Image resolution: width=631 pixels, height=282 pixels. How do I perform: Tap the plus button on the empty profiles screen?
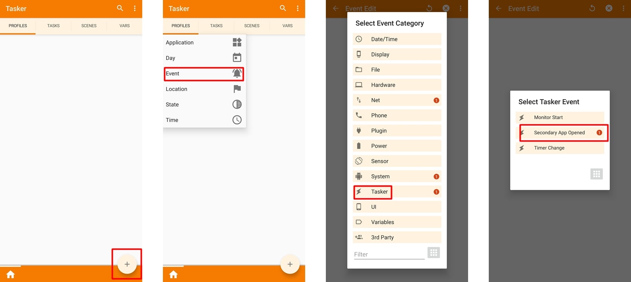tap(127, 264)
